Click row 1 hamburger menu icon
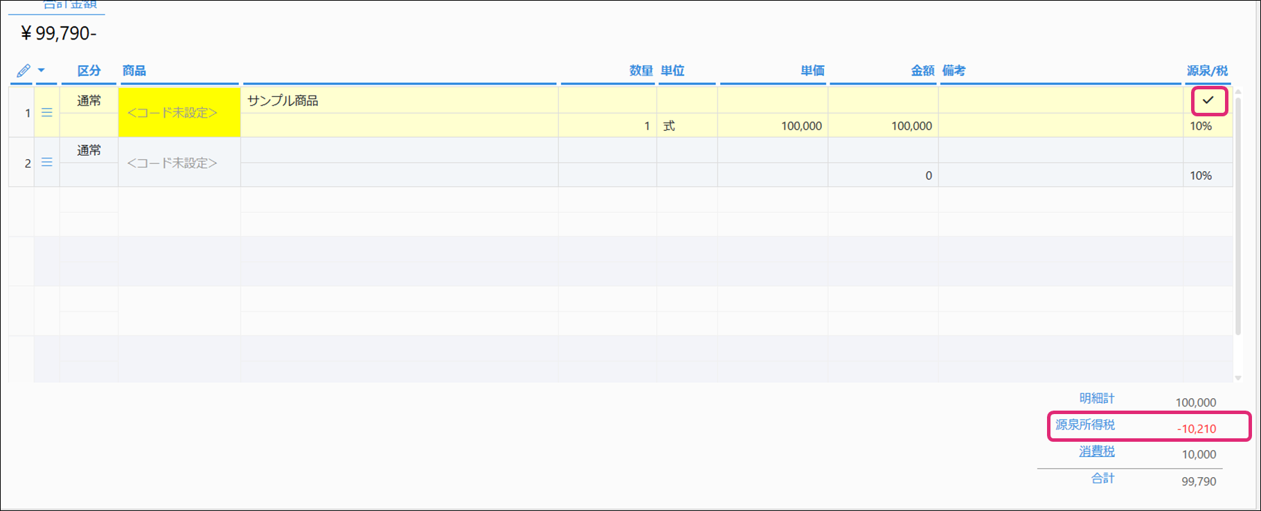 [x=47, y=113]
